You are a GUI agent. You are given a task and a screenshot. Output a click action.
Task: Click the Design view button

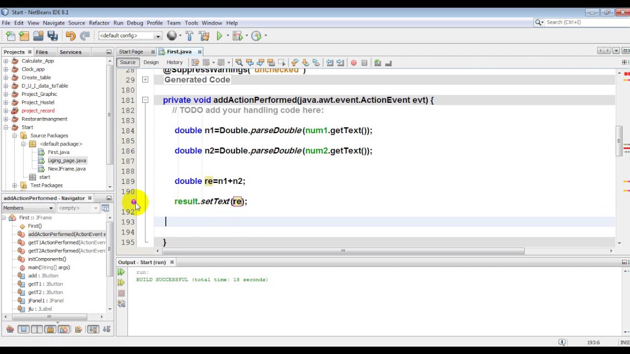(x=151, y=62)
